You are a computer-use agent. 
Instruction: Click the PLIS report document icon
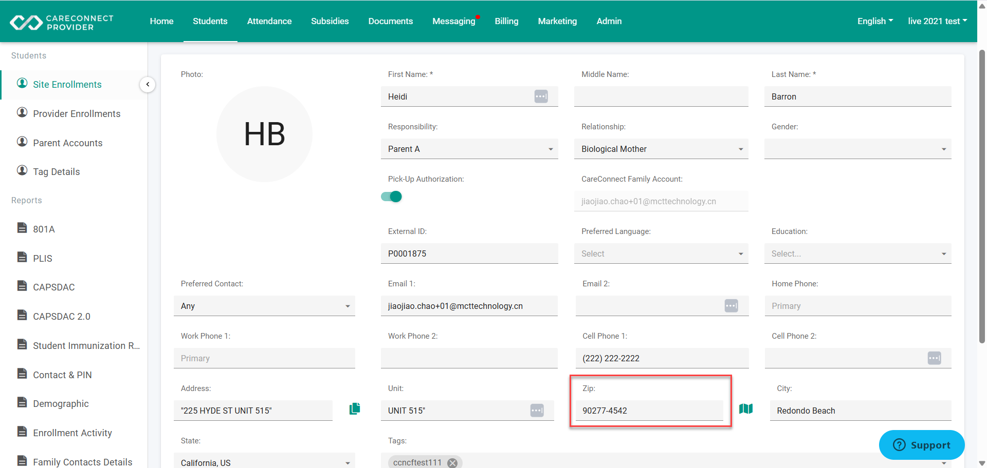click(x=22, y=257)
